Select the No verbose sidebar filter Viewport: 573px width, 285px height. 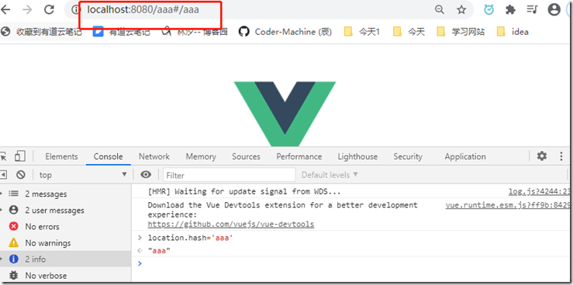[x=66, y=276]
